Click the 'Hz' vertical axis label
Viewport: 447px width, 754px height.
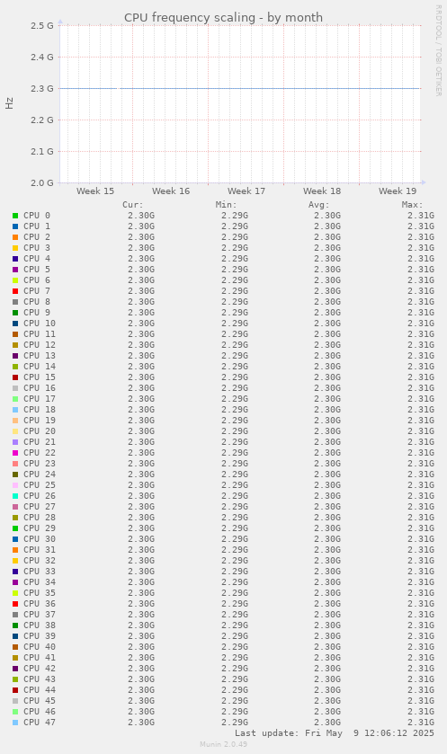pyautogui.click(x=9, y=103)
